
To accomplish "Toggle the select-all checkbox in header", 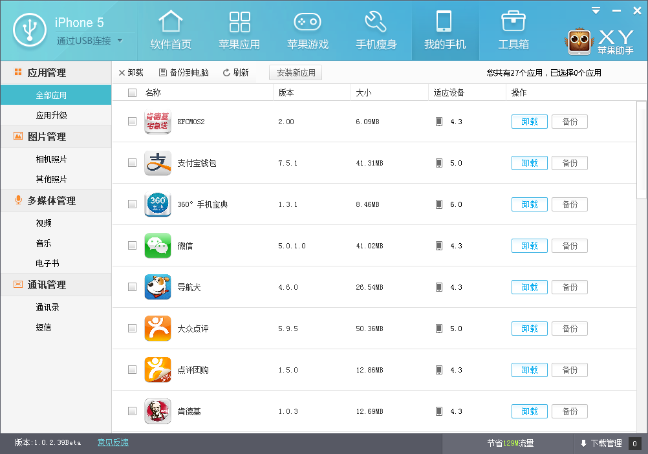I will pos(132,92).
